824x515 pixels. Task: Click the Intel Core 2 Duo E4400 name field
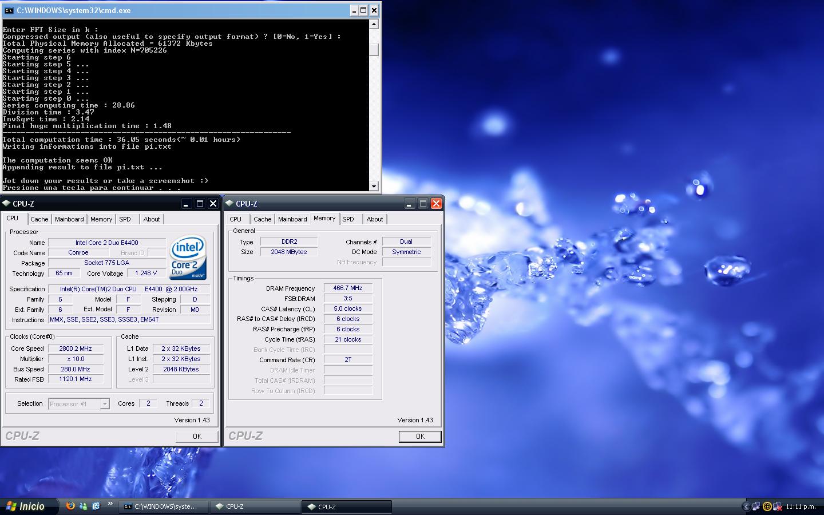click(107, 243)
